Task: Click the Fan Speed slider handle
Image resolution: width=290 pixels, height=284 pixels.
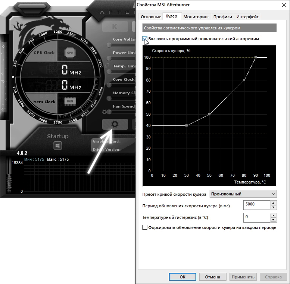Action: tap(109, 112)
